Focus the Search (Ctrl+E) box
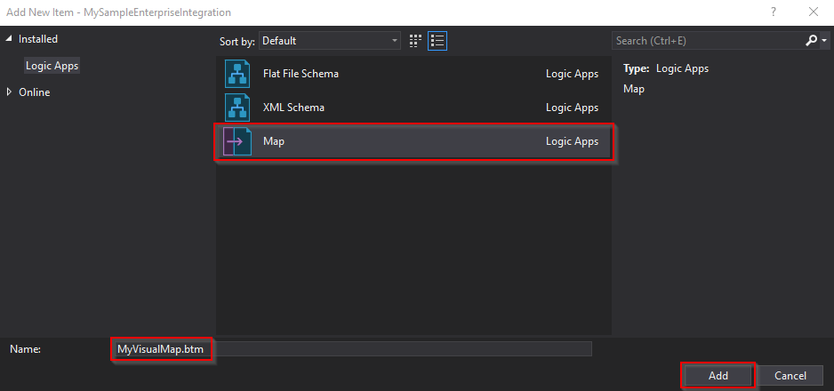Screen dimensions: 834x391 pyautogui.click(x=707, y=41)
